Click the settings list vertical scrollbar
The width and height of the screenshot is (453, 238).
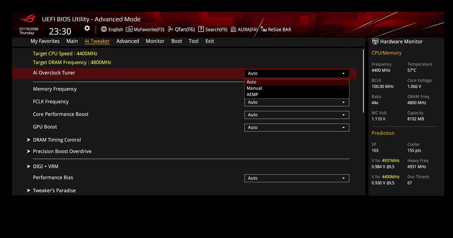[363, 81]
